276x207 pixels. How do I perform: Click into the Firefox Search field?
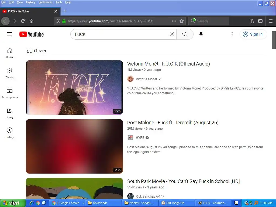click(209, 21)
